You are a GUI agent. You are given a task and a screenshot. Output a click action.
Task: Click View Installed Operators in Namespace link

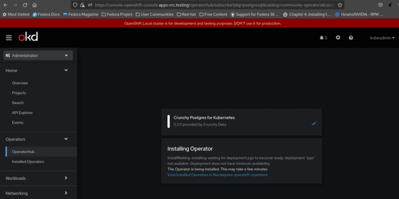tap(217, 175)
